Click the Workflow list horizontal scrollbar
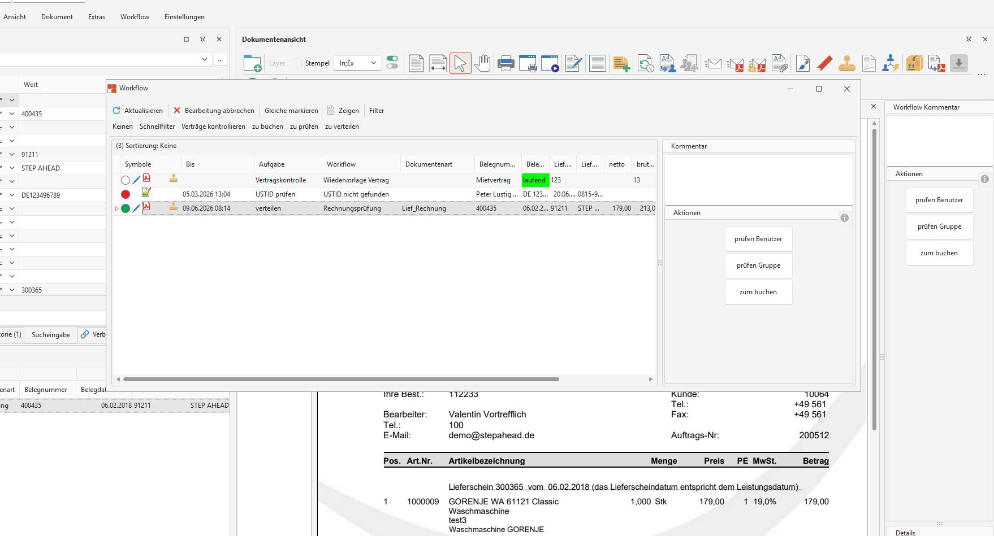This screenshot has width=994, height=536. 341,380
